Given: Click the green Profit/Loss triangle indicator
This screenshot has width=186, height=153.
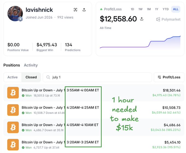Looking at the screenshot, I should pyautogui.click(x=101, y=9).
